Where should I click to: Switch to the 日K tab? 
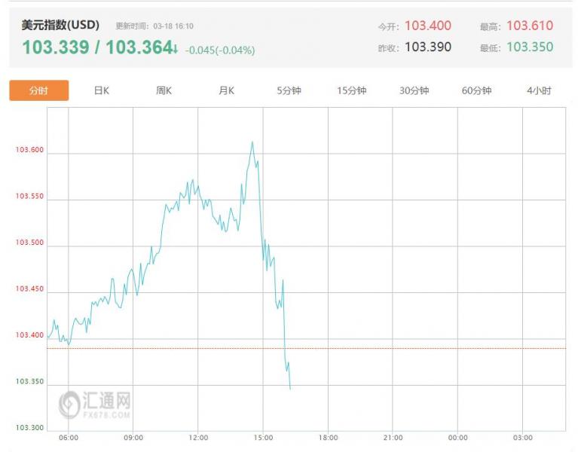[102, 90]
